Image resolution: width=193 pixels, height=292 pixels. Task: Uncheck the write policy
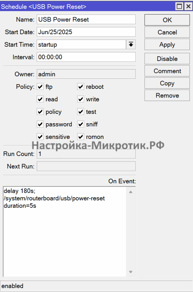click(x=81, y=99)
